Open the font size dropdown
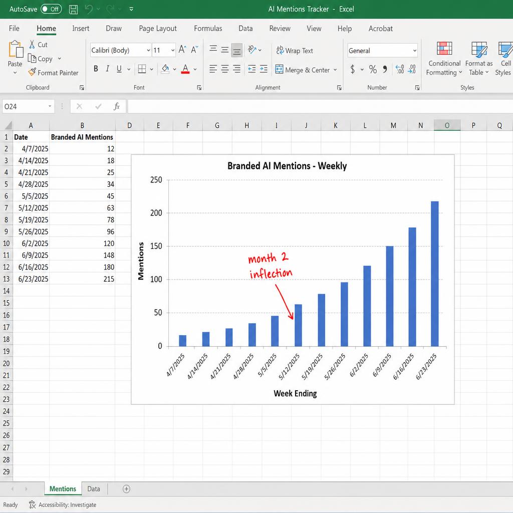This screenshot has width=513, height=513. 173,51
